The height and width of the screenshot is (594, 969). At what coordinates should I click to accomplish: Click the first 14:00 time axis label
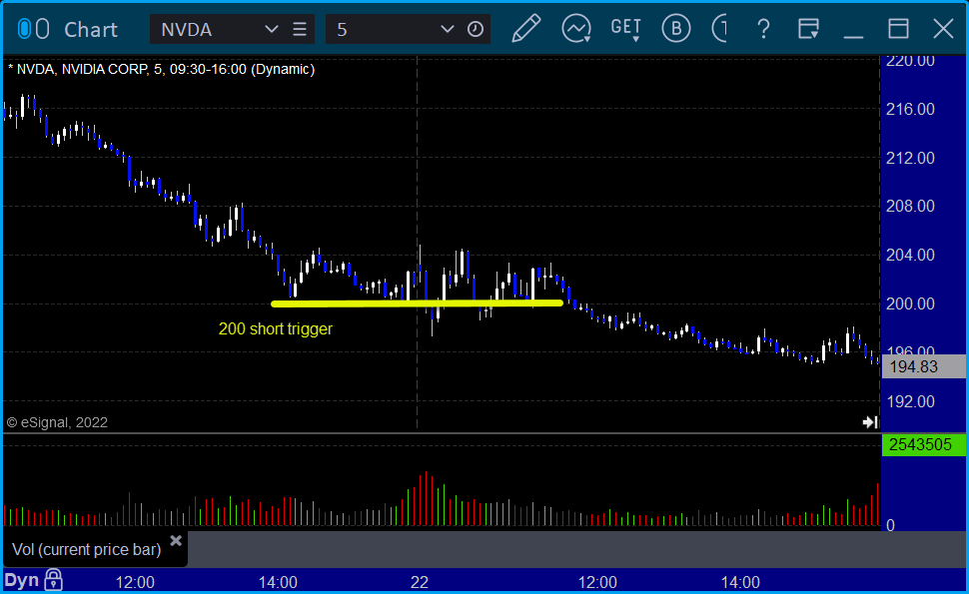[278, 582]
